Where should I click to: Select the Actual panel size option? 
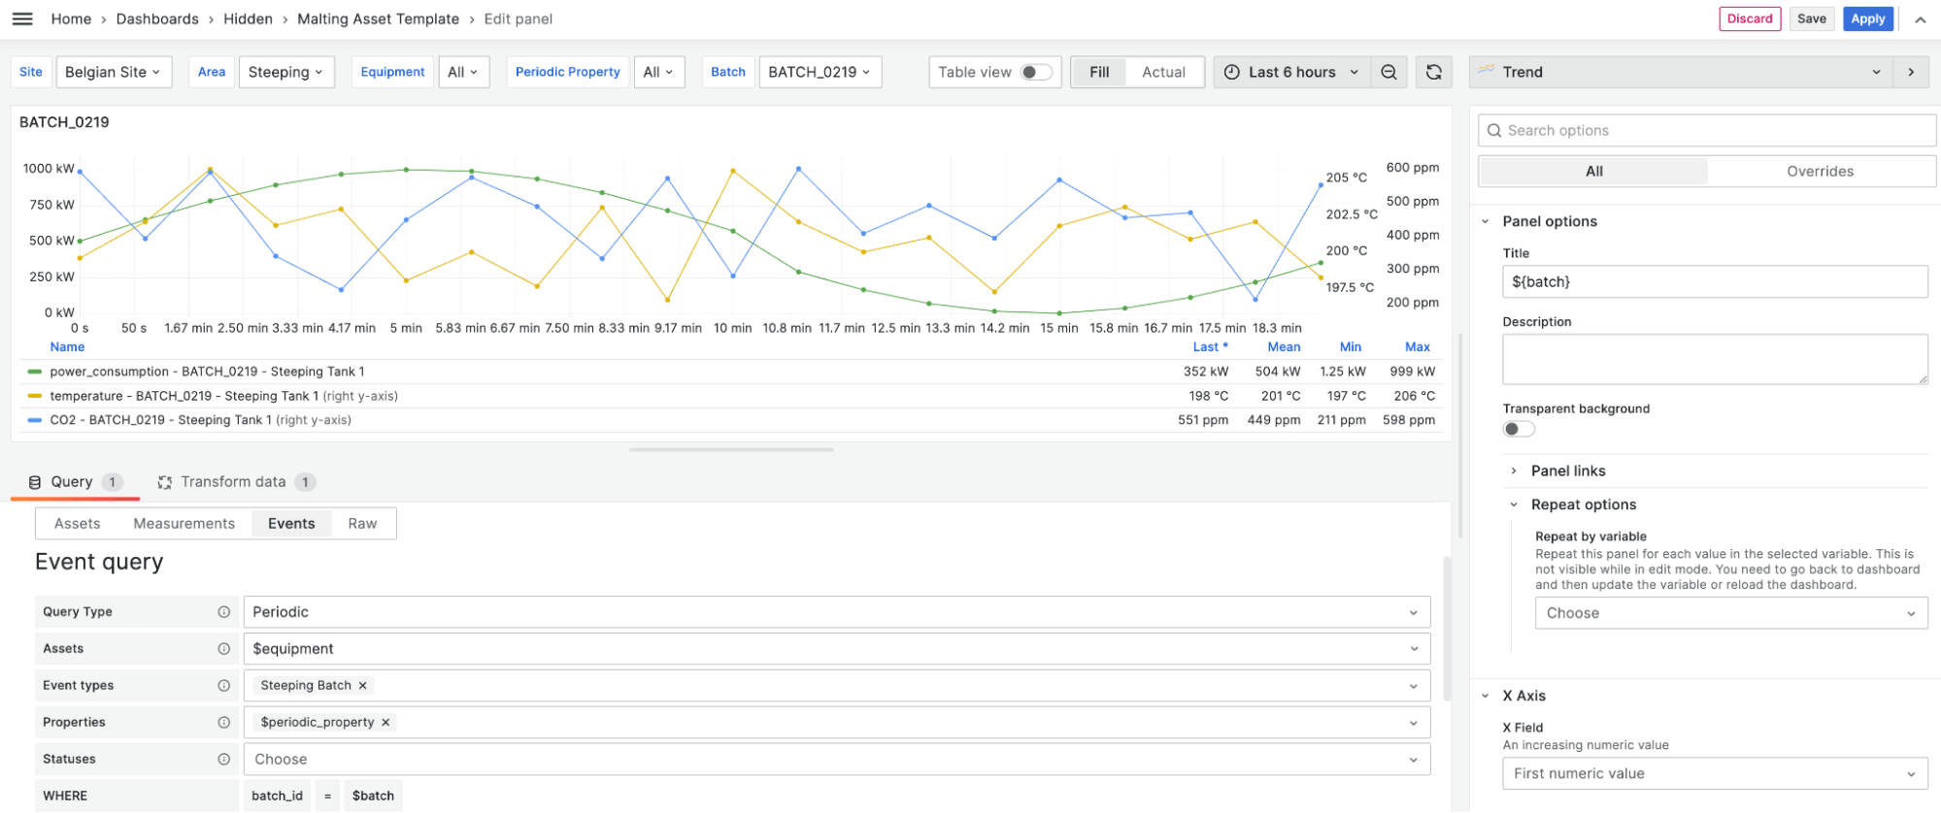(1163, 72)
